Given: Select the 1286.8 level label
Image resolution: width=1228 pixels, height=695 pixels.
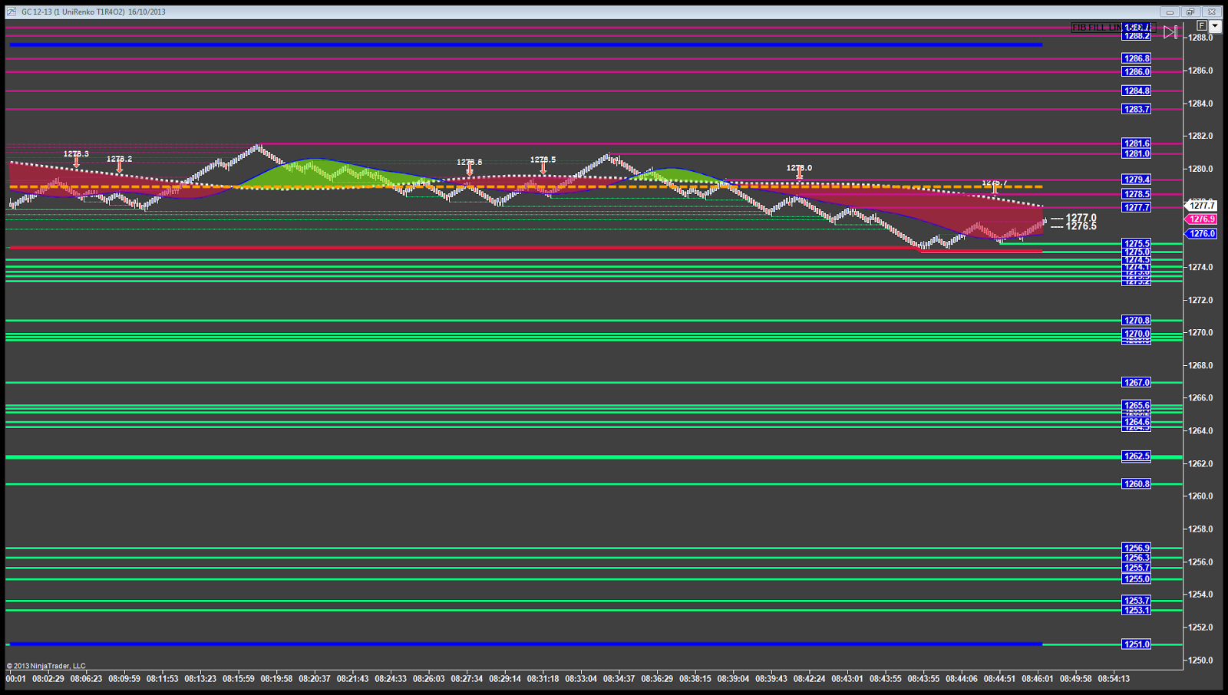Looking at the screenshot, I should click(1137, 58).
